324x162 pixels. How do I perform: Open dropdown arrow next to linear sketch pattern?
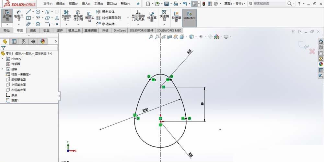(x=128, y=18)
